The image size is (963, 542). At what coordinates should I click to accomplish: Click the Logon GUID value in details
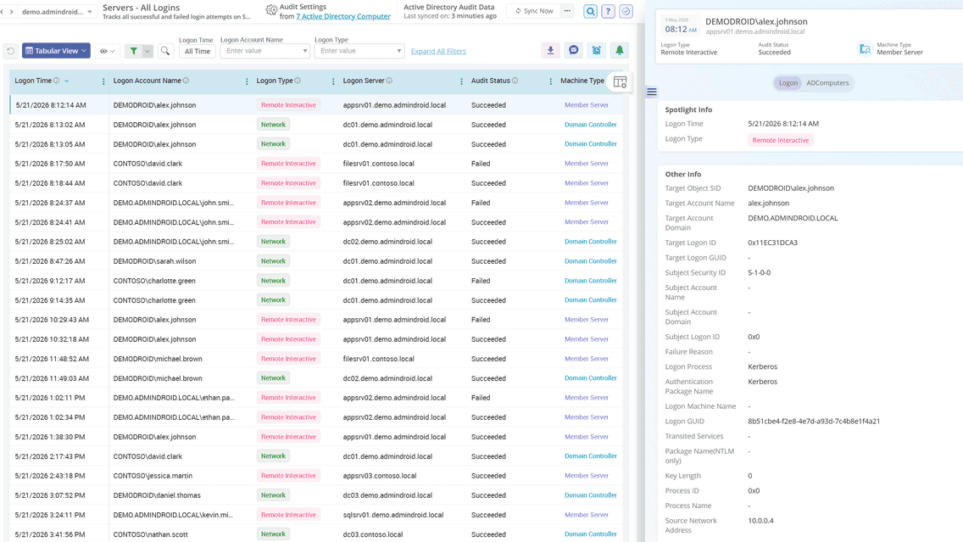pyautogui.click(x=814, y=422)
